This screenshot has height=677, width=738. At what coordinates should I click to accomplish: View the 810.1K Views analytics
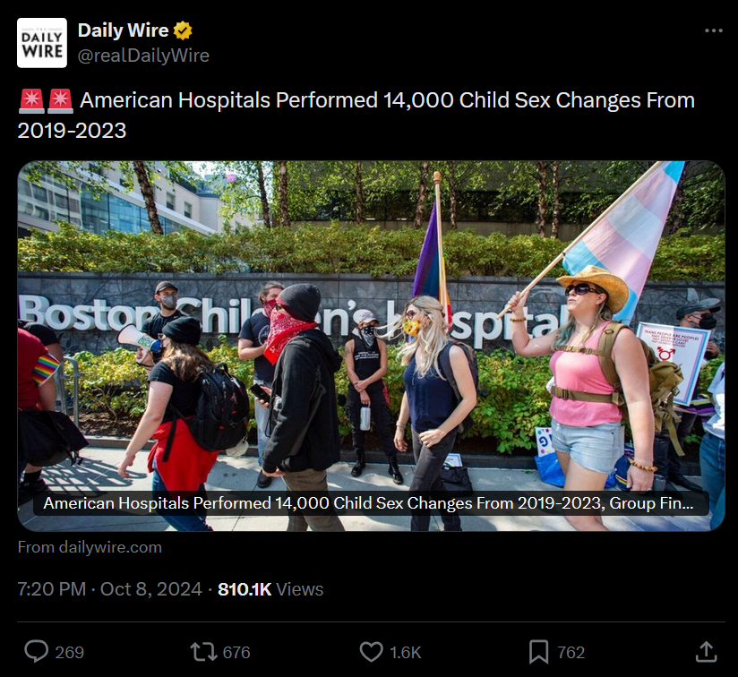[x=270, y=589]
